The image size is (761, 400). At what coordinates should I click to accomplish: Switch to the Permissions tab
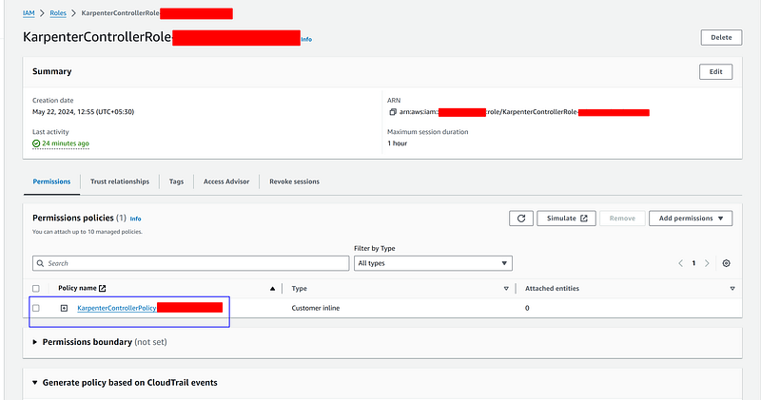pos(51,181)
